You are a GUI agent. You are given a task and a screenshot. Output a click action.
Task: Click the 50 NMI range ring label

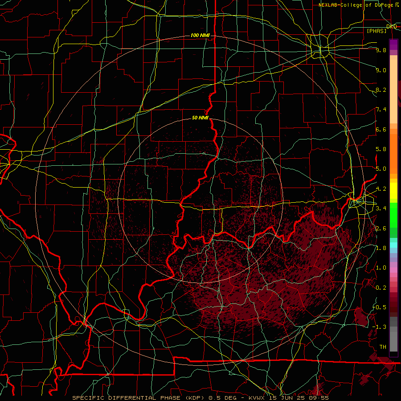pyautogui.click(x=200, y=118)
